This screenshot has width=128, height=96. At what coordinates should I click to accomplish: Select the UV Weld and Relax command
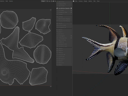click(64, 12)
